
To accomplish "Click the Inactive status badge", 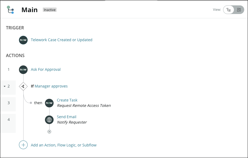I will (50, 10).
